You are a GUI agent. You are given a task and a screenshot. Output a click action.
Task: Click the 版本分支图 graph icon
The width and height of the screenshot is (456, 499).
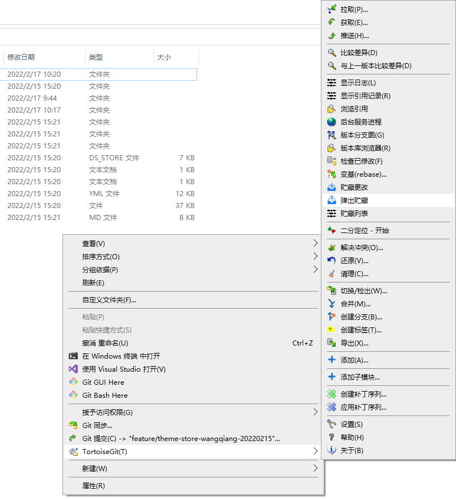(x=332, y=135)
